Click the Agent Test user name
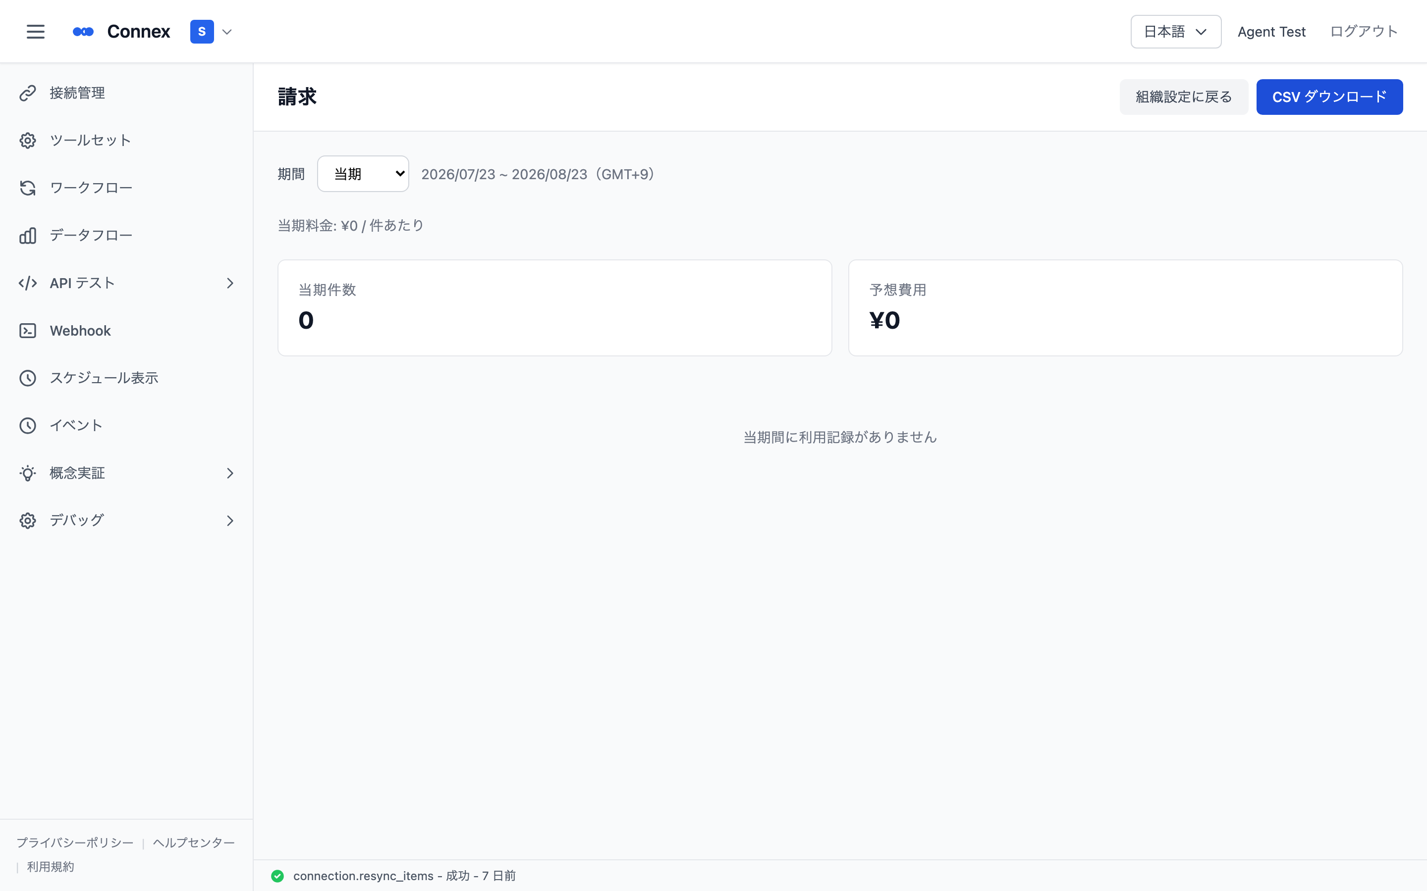Image resolution: width=1427 pixels, height=891 pixels. tap(1271, 32)
